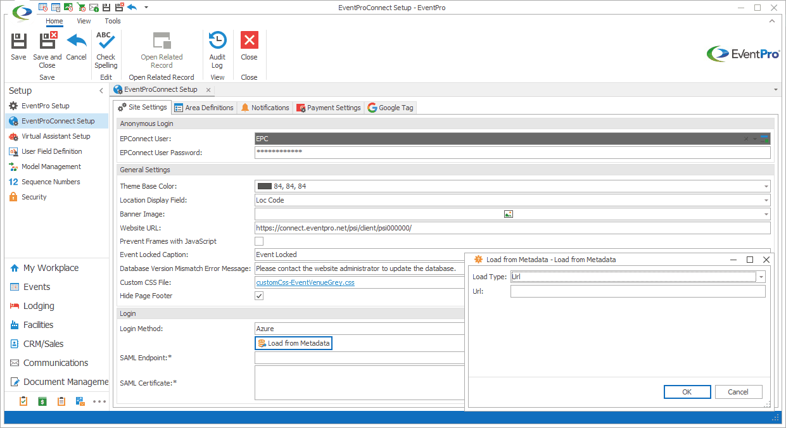This screenshot has width=786, height=428.
Task: Open the View ribbon tab
Action: pyautogui.click(x=84, y=21)
